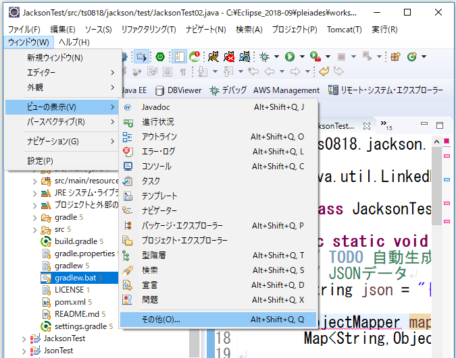Open the ヘルプ(H) menu
The image size is (456, 358).
[74, 42]
